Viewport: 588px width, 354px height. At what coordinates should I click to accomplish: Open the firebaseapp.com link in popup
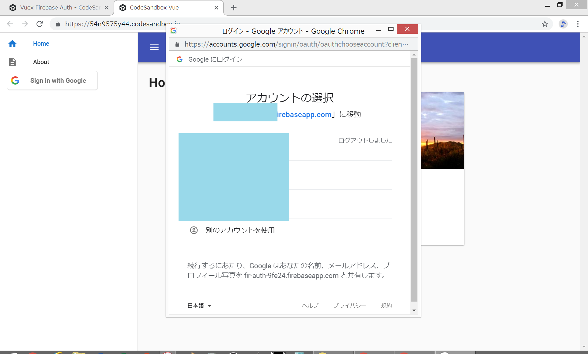[x=304, y=115]
